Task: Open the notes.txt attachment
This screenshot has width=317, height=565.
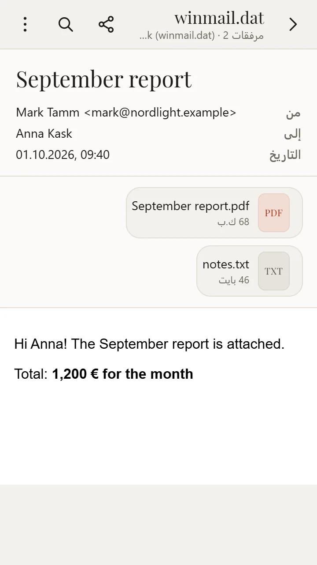Action: tap(250, 271)
